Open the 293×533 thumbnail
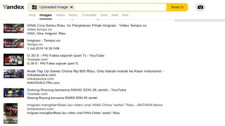 click(x=11, y=113)
